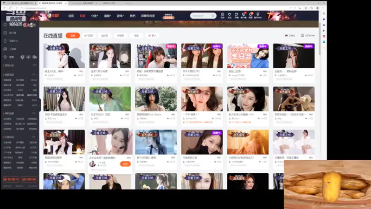Open the navigation item right of 鱼吧

click(148, 16)
